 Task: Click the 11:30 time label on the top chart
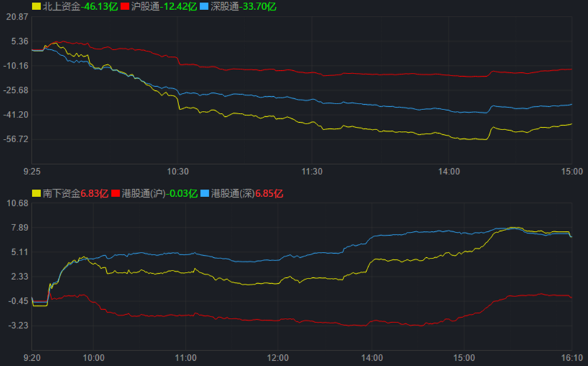[x=312, y=171]
